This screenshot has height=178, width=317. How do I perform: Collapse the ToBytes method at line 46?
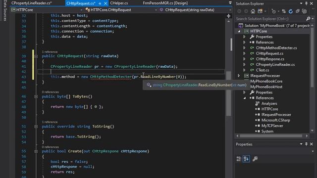tap(36, 97)
